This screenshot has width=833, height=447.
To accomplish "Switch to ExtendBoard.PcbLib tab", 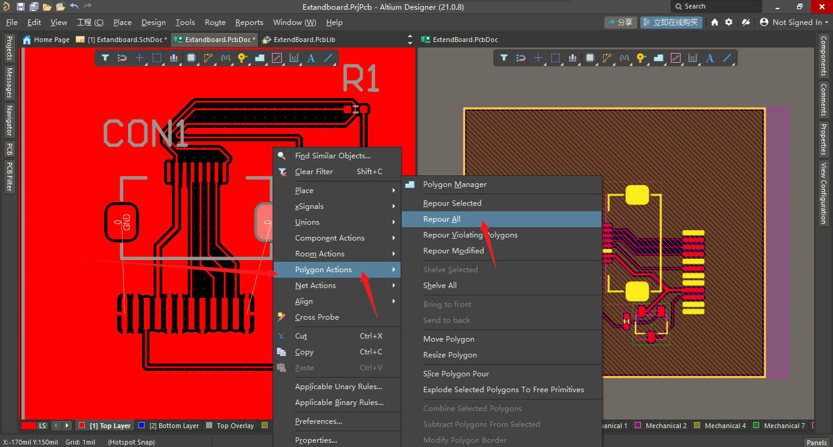I will pyautogui.click(x=299, y=39).
